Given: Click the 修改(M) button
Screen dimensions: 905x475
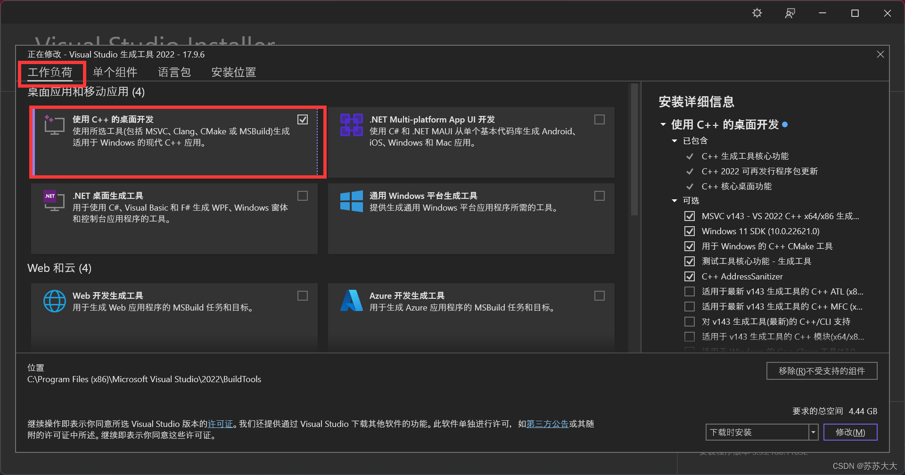Looking at the screenshot, I should click(x=850, y=432).
